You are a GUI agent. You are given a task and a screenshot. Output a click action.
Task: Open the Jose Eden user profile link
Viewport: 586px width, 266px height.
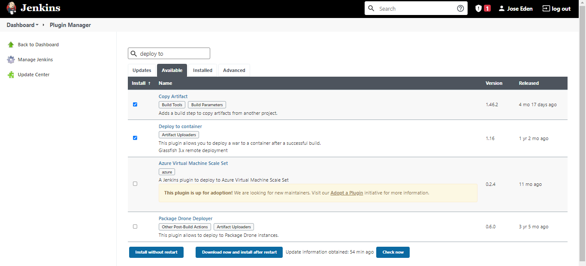520,9
